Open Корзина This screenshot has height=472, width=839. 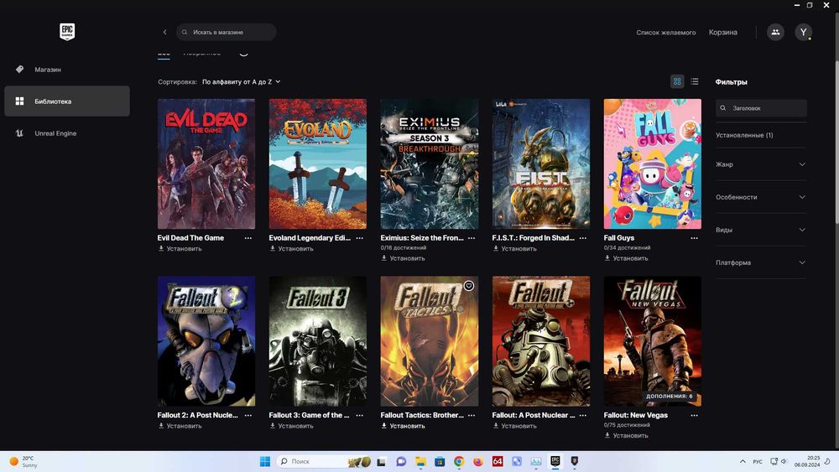click(x=723, y=33)
